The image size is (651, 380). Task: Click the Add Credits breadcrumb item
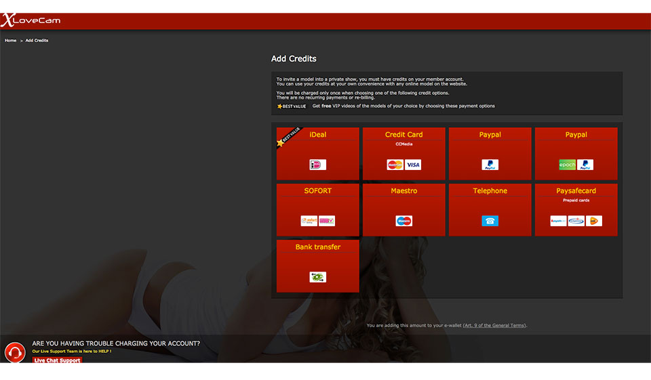click(x=37, y=41)
